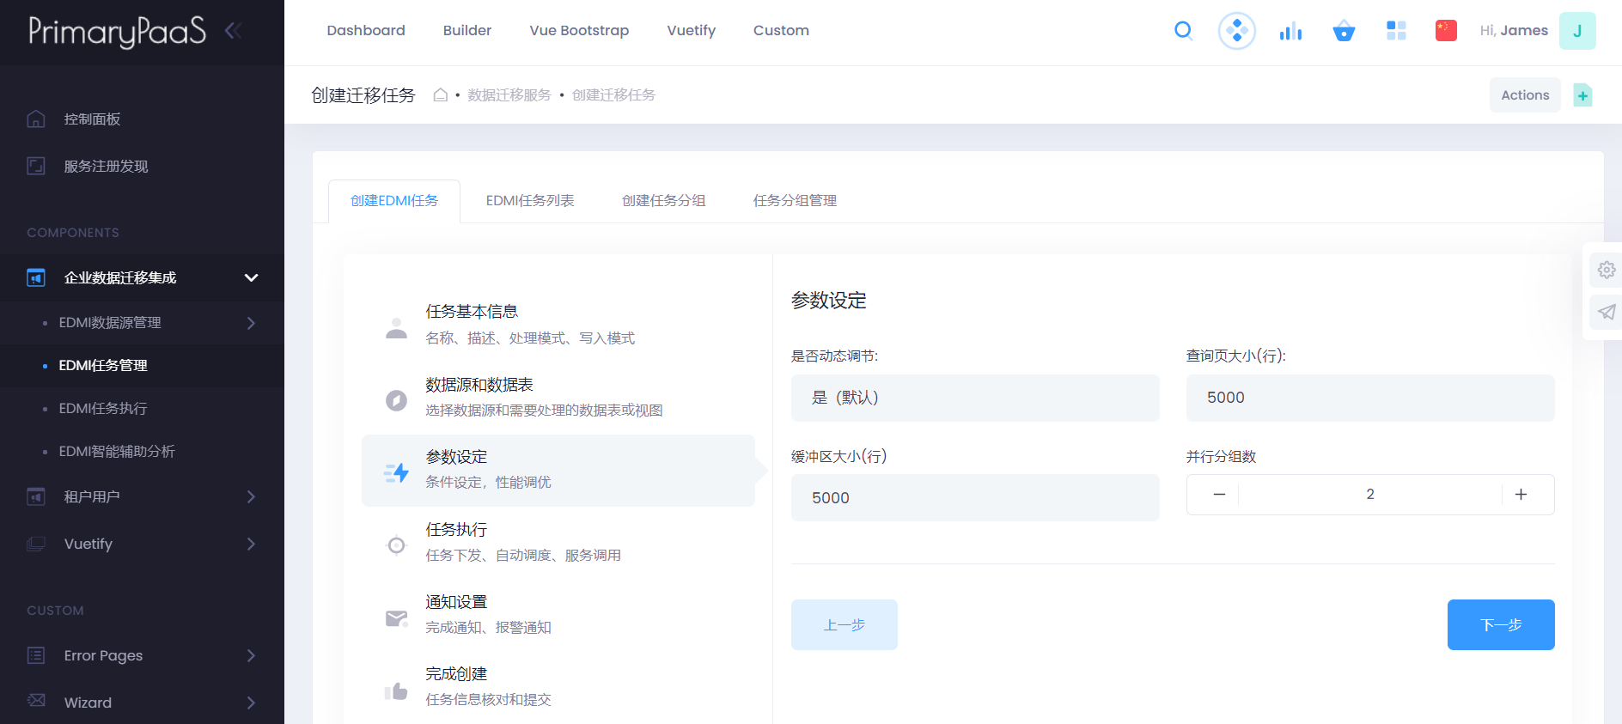The width and height of the screenshot is (1622, 724).
Task: Click the 查询页大小 input field
Action: (1370, 398)
